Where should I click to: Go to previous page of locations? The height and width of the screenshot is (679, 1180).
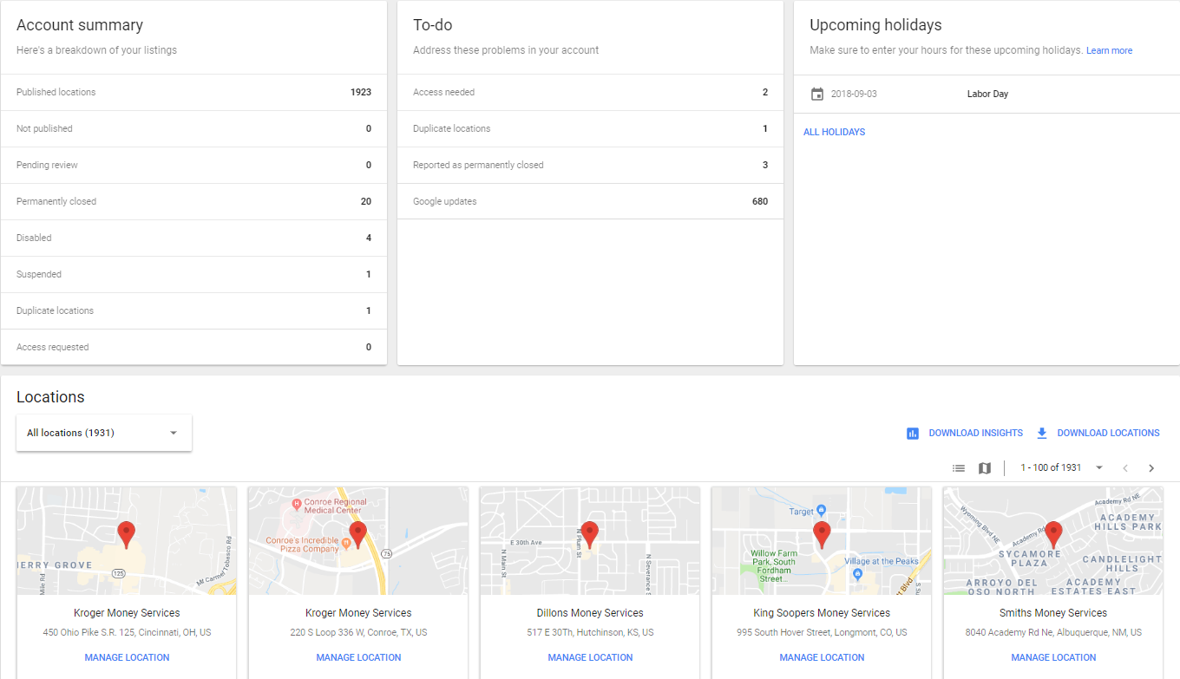pyautogui.click(x=1125, y=468)
